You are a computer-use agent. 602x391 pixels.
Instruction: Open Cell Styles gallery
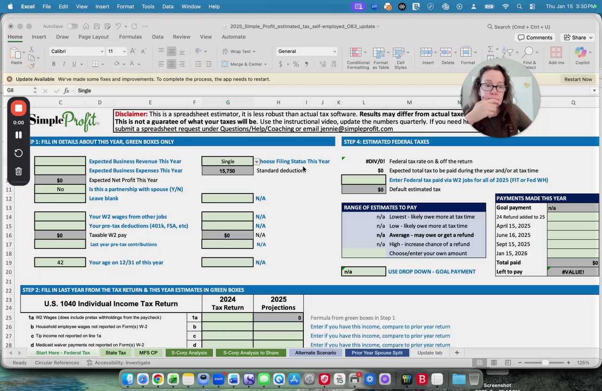coord(400,58)
